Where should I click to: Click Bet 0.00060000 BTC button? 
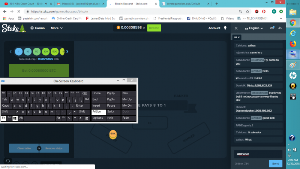tap(39, 71)
